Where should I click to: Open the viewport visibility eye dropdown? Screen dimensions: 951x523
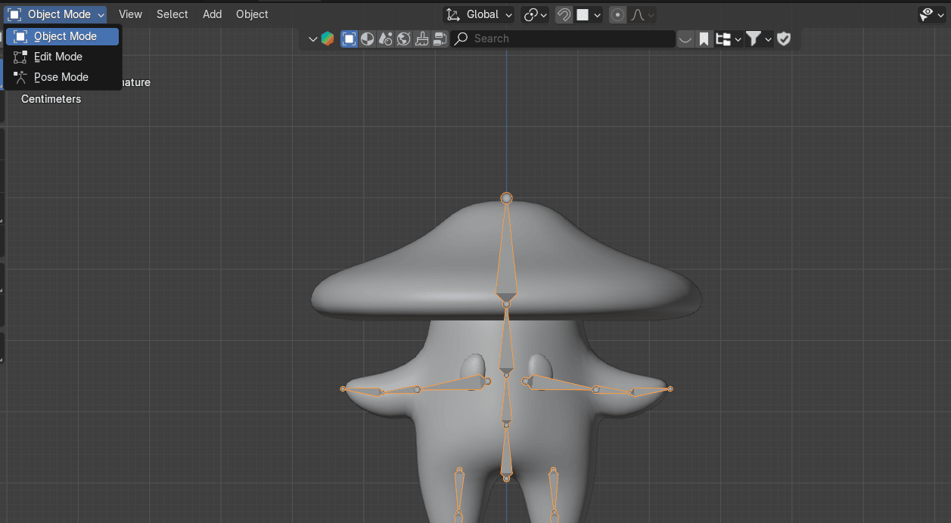(x=931, y=14)
